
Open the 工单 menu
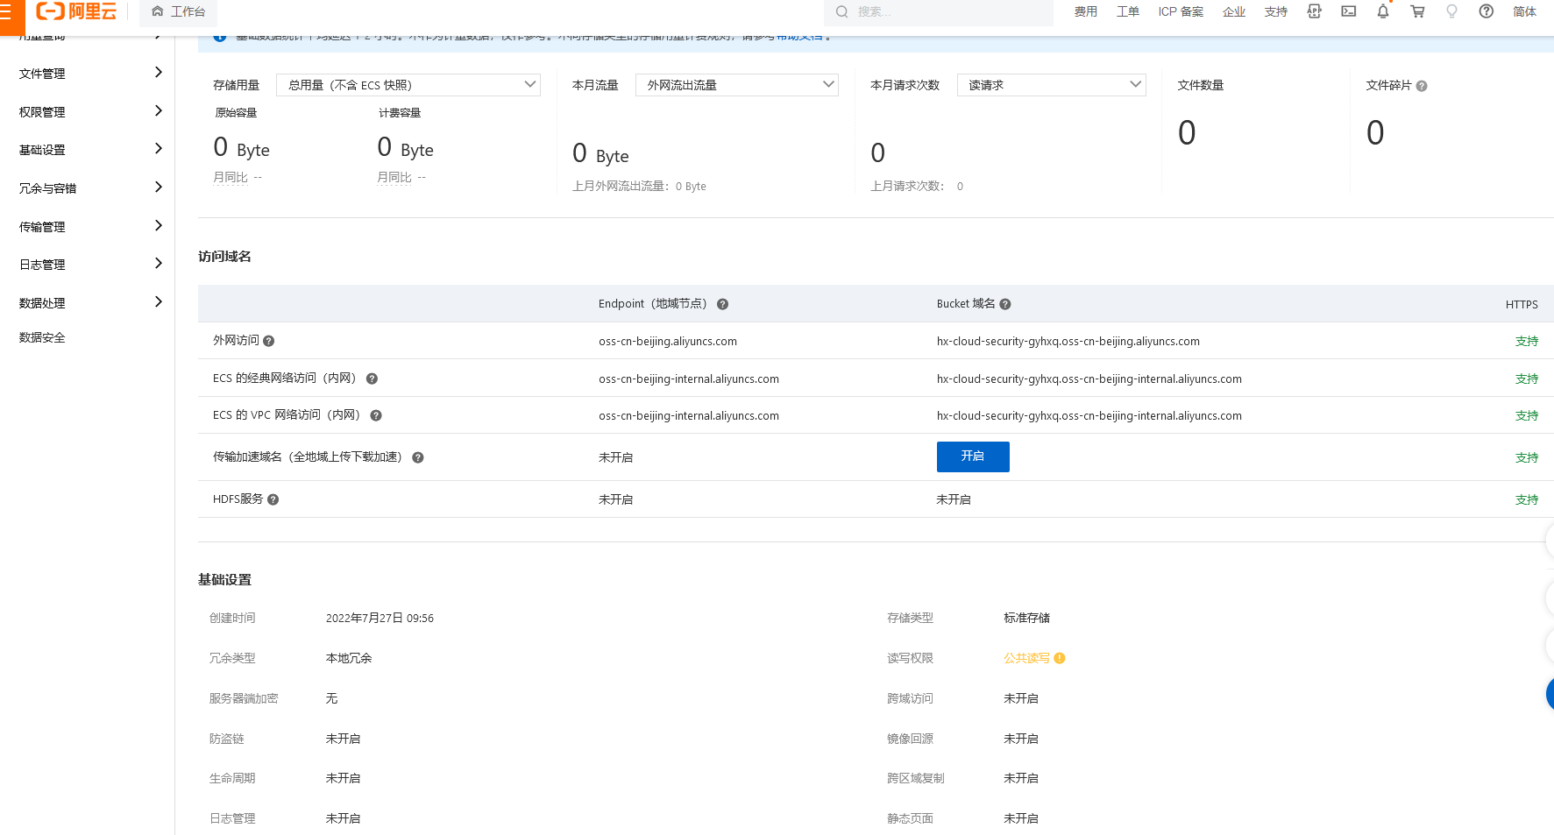tap(1128, 11)
